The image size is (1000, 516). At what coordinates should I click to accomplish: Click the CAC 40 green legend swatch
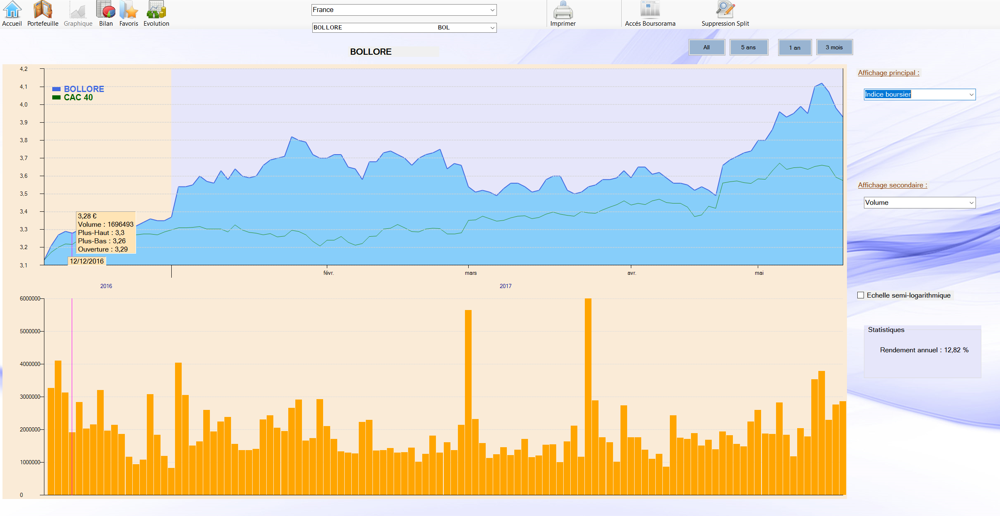(56, 97)
